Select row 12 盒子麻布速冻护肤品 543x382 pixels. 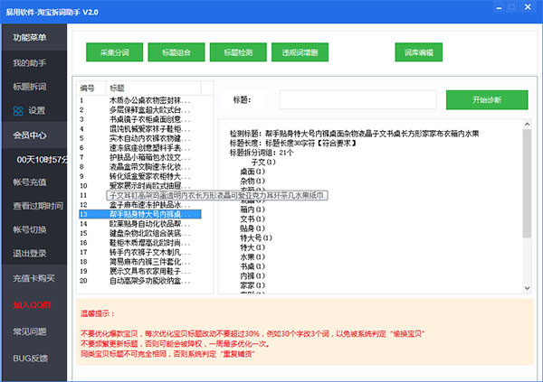[140, 205]
